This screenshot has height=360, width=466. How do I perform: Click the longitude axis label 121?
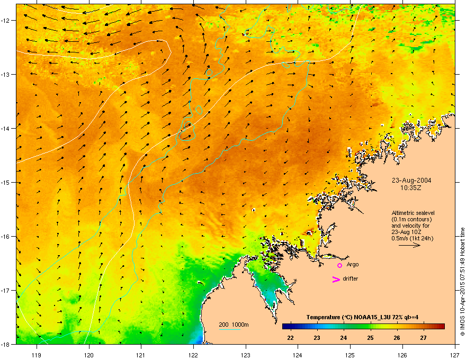click(141, 355)
